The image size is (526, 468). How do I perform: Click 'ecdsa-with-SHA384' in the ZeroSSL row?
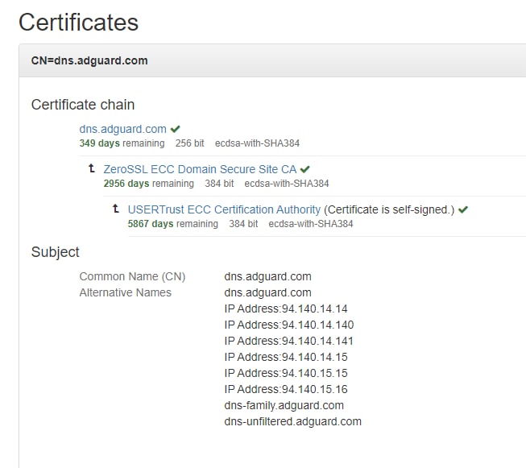coord(287,184)
